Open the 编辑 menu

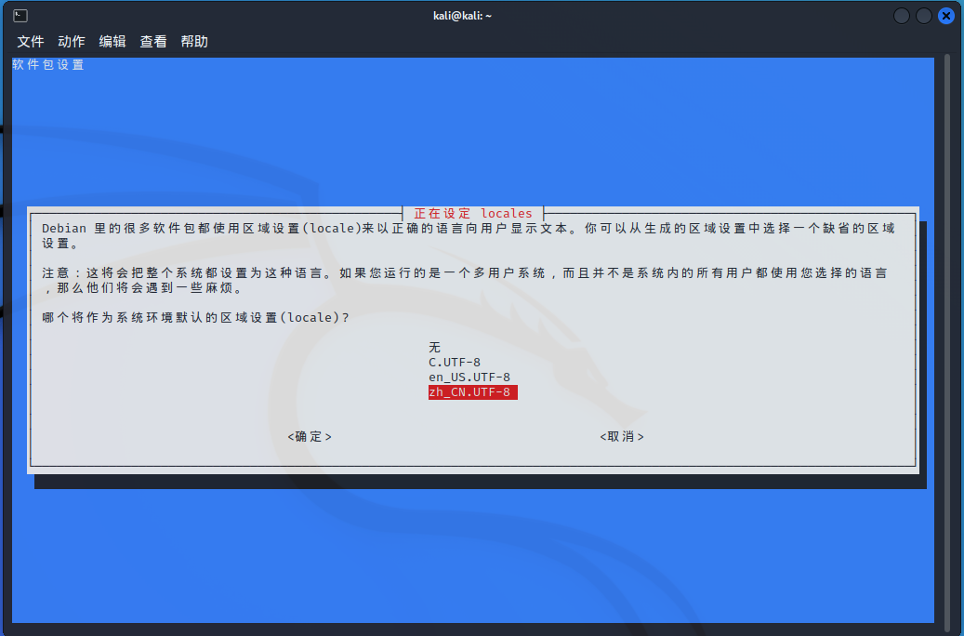click(x=112, y=42)
